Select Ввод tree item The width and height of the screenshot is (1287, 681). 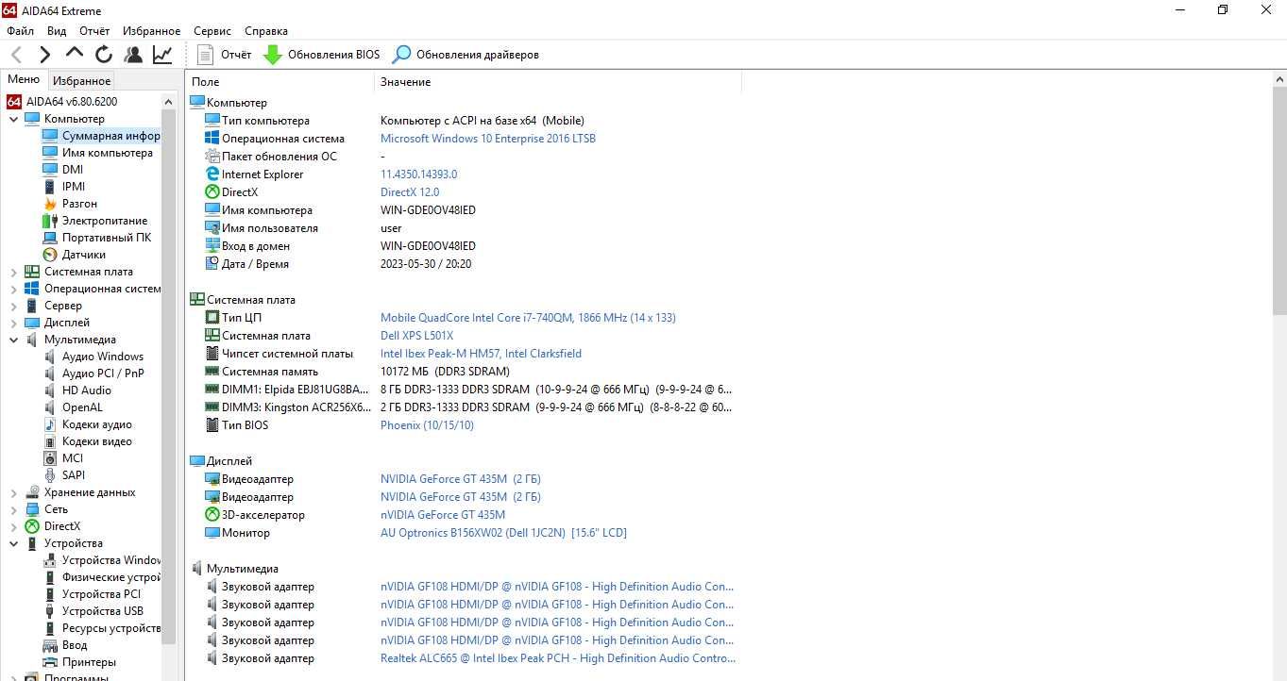pyautogui.click(x=65, y=644)
